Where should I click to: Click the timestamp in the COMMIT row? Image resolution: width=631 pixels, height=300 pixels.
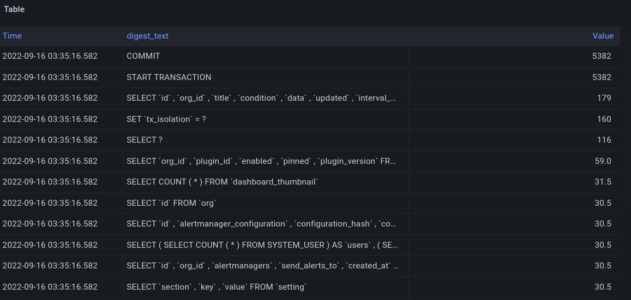tap(50, 56)
